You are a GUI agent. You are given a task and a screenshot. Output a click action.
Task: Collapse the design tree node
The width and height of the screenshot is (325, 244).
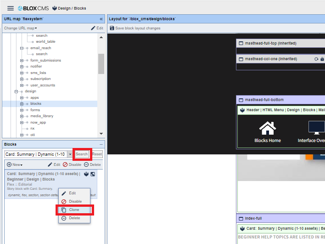click(16, 91)
